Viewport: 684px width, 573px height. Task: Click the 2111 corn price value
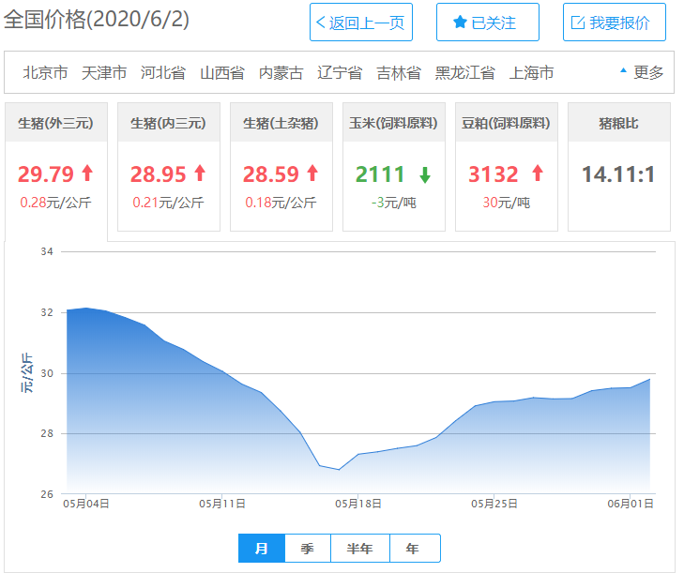pos(380,174)
